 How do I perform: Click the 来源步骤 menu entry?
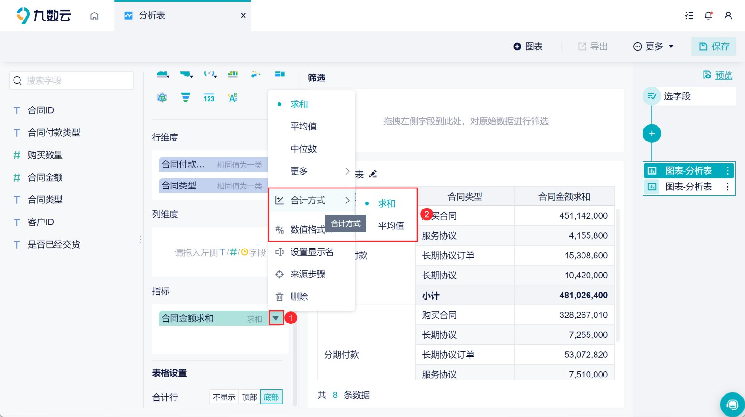pyautogui.click(x=312, y=274)
